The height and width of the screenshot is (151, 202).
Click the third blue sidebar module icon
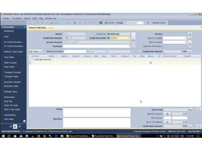tap(20, 126)
